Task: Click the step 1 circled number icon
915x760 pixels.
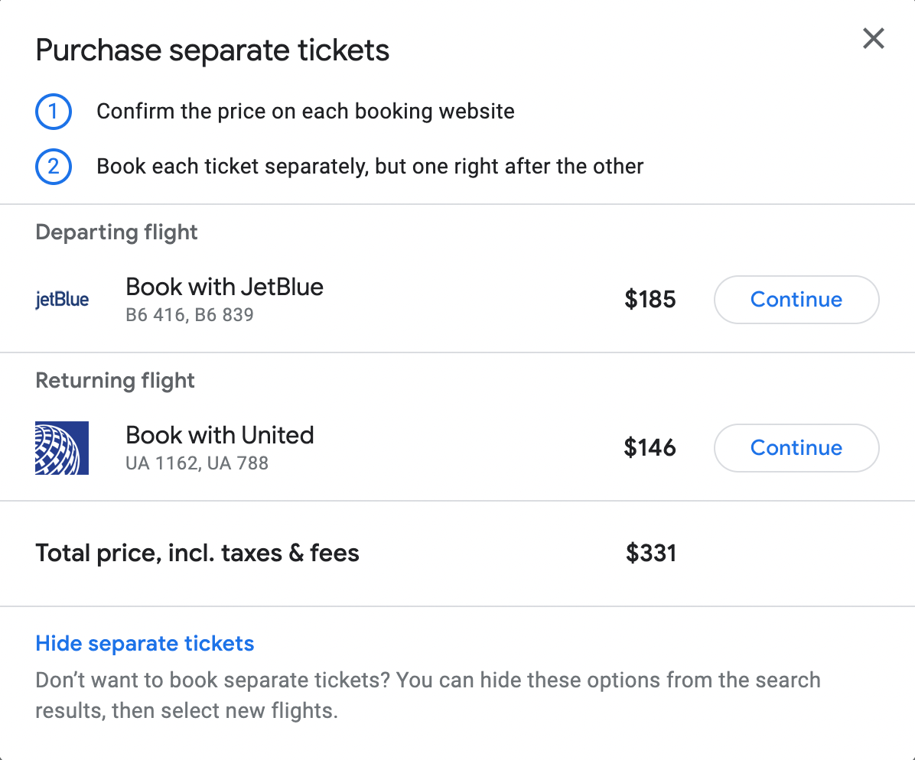Action: (x=54, y=112)
